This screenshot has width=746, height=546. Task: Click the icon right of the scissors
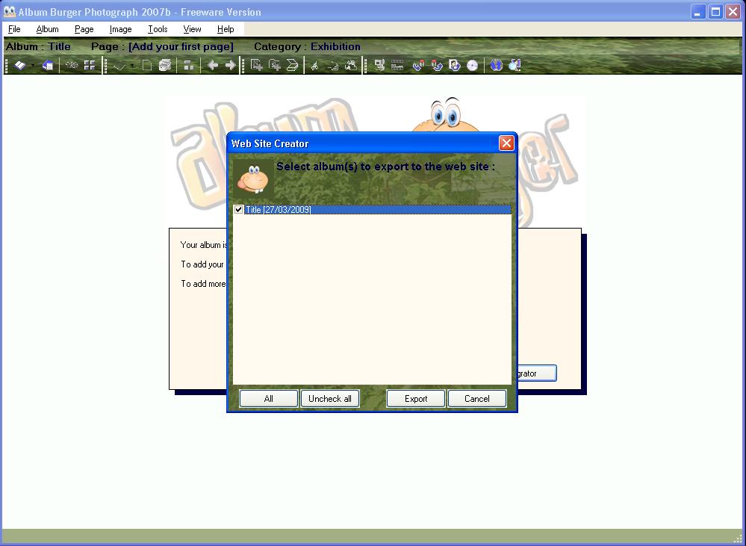333,65
